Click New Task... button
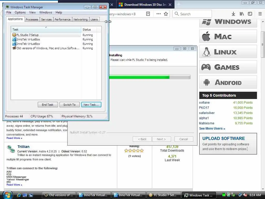Viewport: 265px width, 199px height. (x=91, y=105)
